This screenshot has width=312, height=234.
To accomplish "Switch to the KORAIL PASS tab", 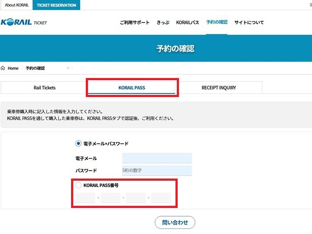I will 132,88.
